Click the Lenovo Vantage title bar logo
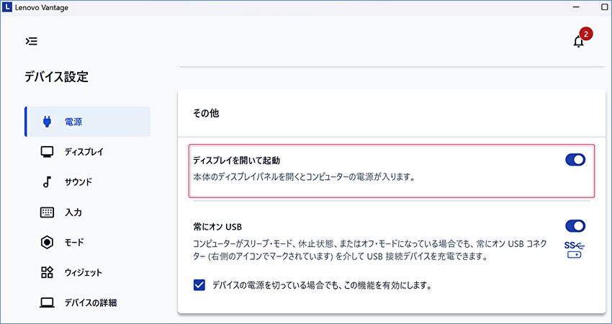The height and width of the screenshot is (324, 612). (7, 7)
